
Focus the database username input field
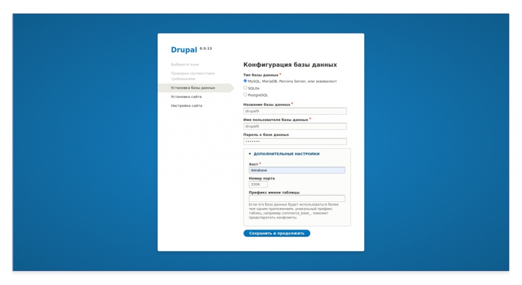[295, 126]
